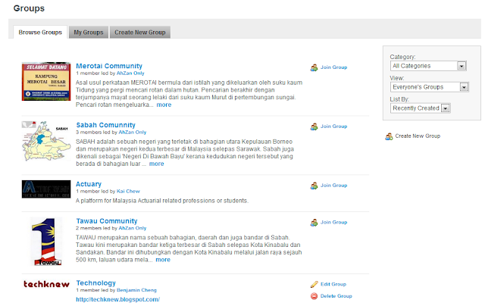
Task: Click the Sabah map thumbnail
Action: (46, 141)
